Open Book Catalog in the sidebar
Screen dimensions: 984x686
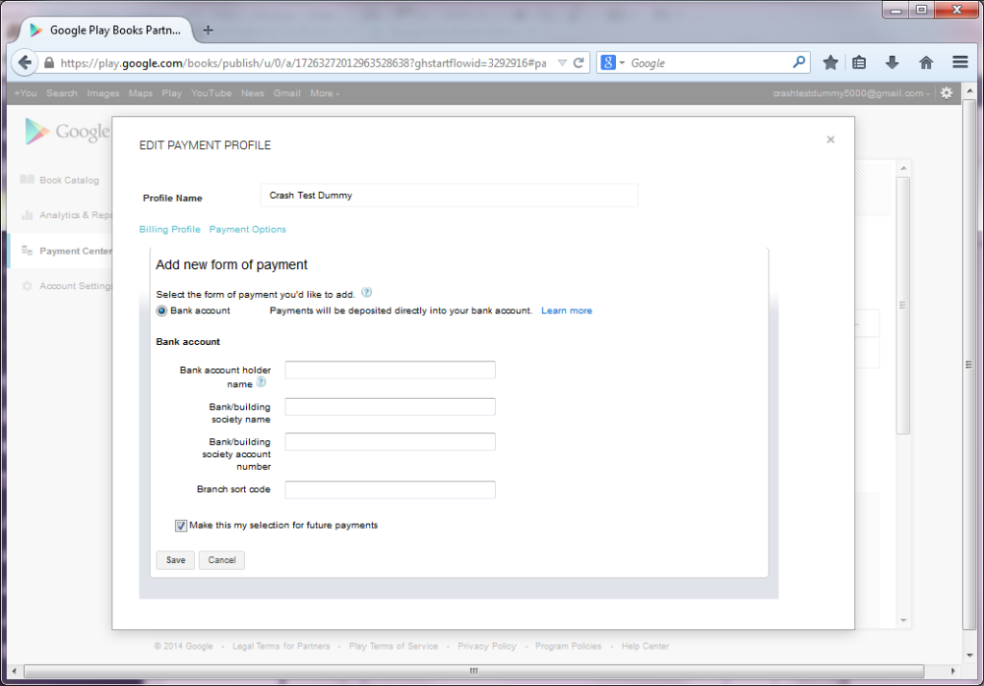click(x=69, y=180)
